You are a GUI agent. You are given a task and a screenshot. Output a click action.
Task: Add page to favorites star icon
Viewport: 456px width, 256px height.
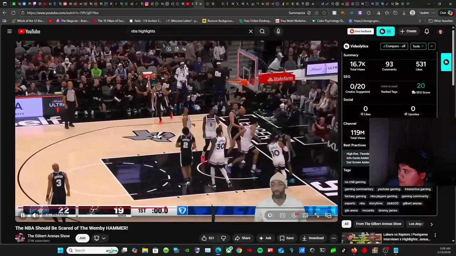tap(324, 13)
